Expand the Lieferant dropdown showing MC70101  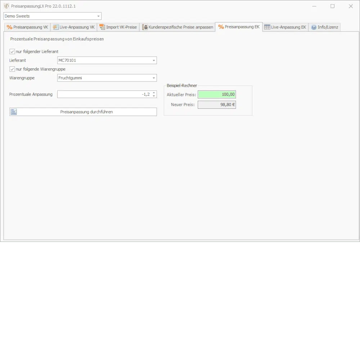click(x=154, y=60)
